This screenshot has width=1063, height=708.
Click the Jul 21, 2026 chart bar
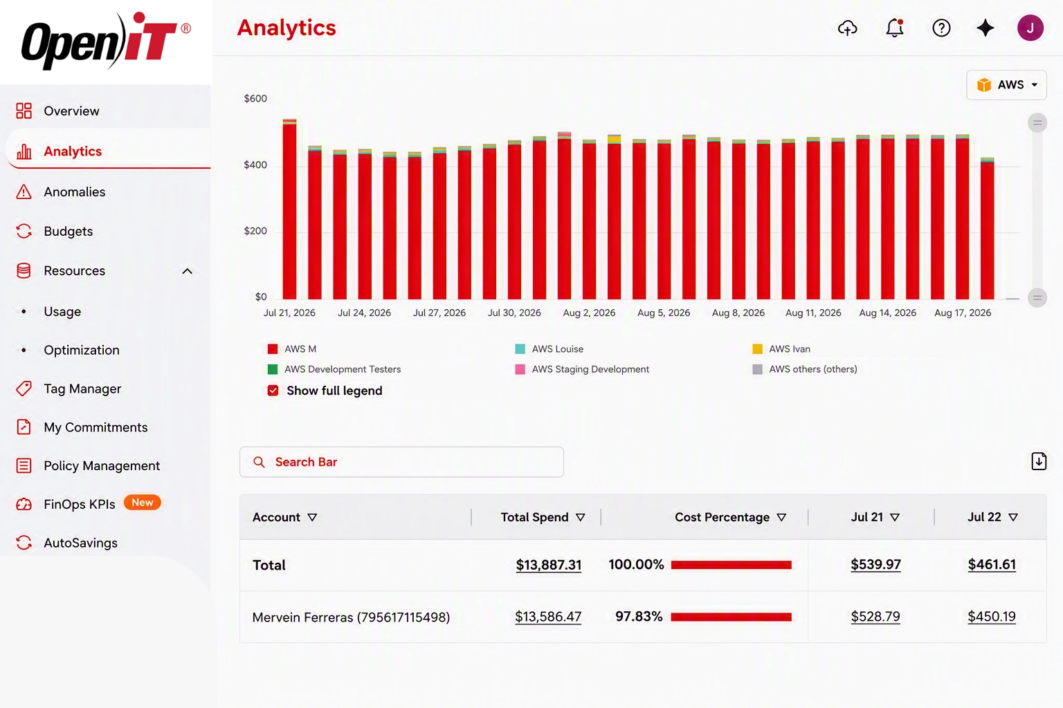[289, 209]
